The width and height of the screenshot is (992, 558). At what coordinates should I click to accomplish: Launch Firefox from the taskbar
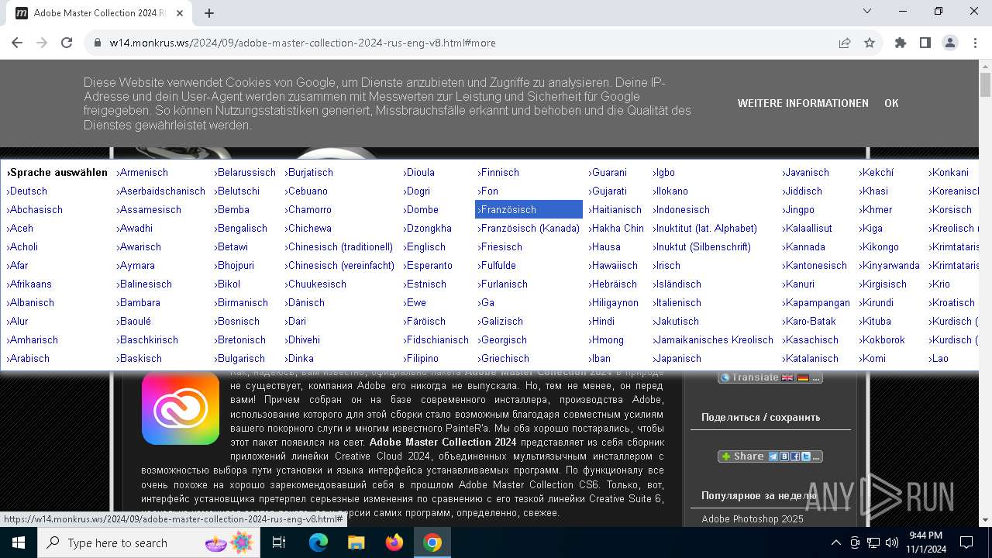pos(394,542)
